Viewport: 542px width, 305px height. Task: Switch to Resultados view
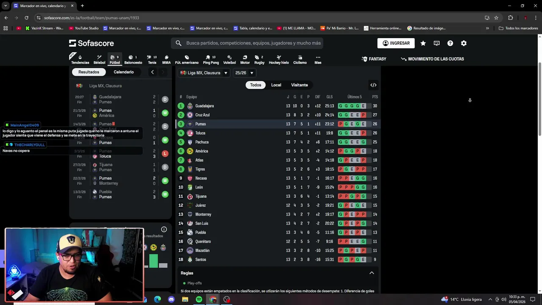coord(88,72)
